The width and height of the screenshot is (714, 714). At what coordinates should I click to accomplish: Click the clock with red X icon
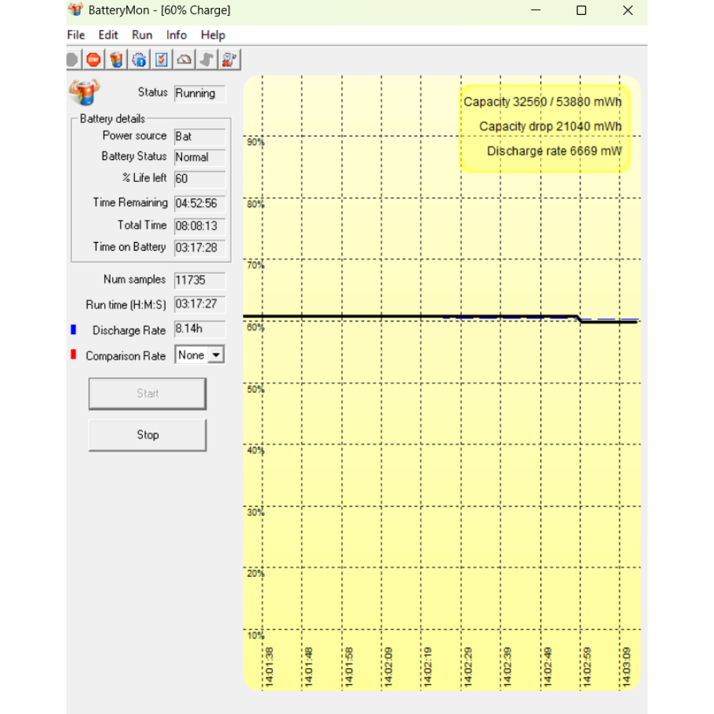(x=230, y=60)
